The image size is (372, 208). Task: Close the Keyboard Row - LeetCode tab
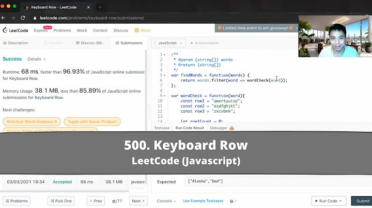88,7
